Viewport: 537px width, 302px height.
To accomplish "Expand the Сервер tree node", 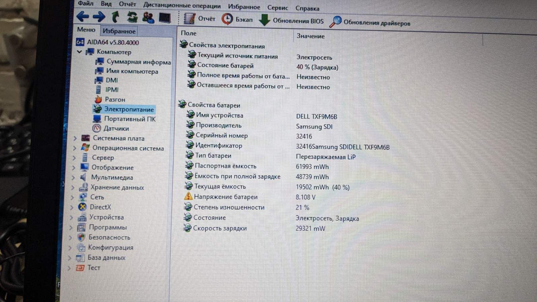I will click(x=74, y=157).
